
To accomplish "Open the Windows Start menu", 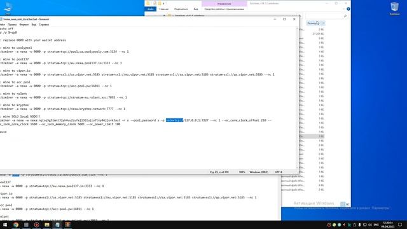I will (5, 225).
